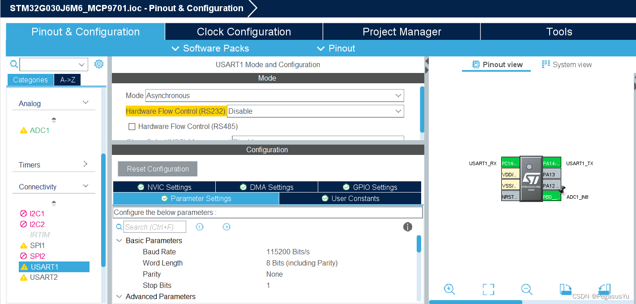
Task: Zoom in on the pinout view
Action: click(449, 289)
